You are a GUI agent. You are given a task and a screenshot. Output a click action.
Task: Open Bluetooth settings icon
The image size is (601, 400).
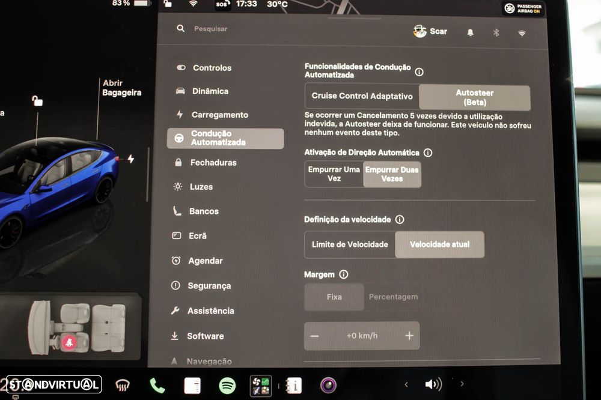click(496, 32)
